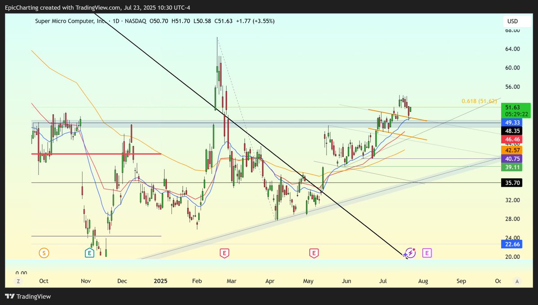Click the H51.70 high value in header
This screenshot has width=538, height=305.
click(181, 21)
